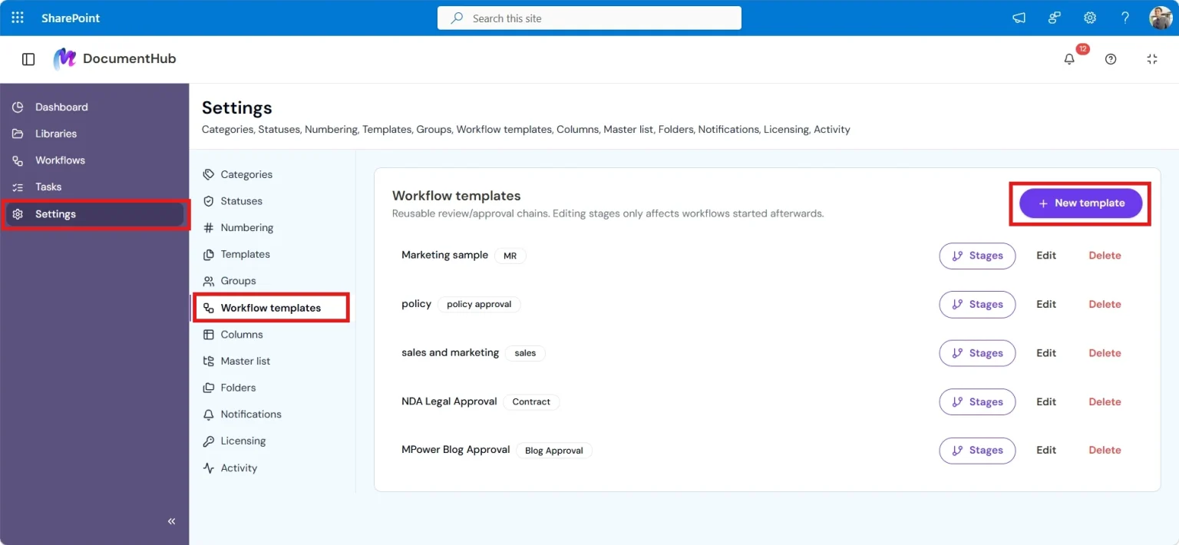
Task: Click the SharePoint settings gear icon
Action: click(x=1090, y=18)
